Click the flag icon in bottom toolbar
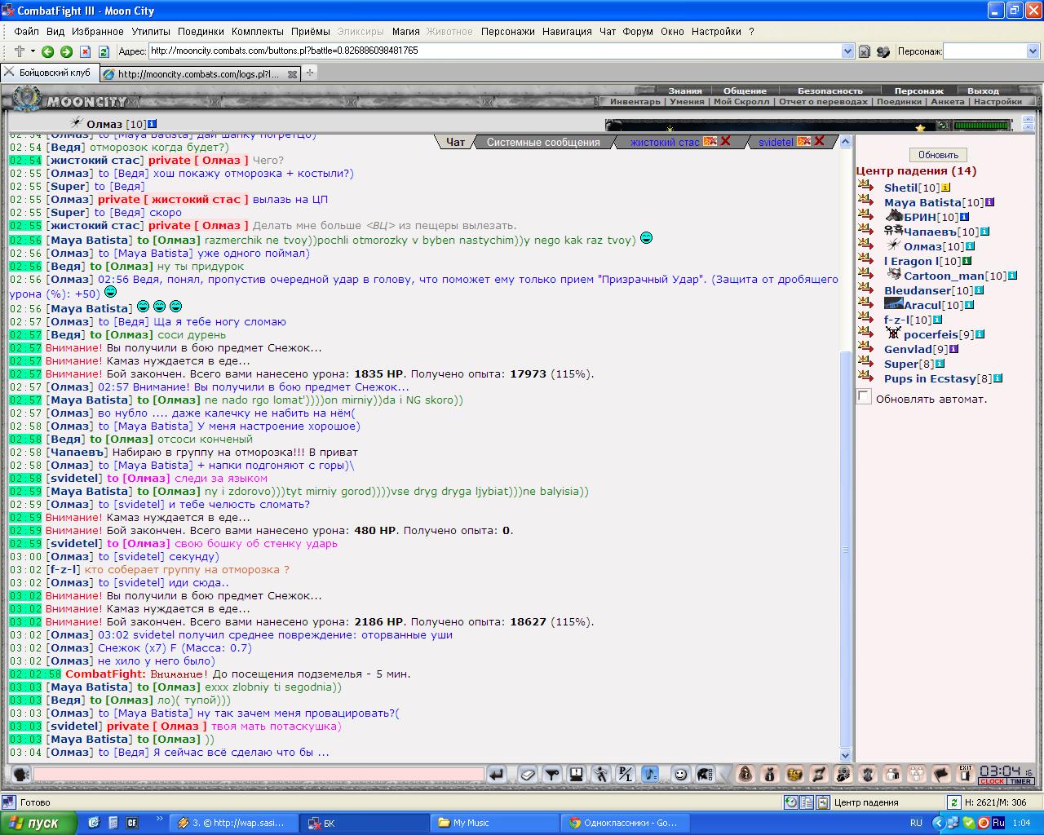 tap(940, 774)
